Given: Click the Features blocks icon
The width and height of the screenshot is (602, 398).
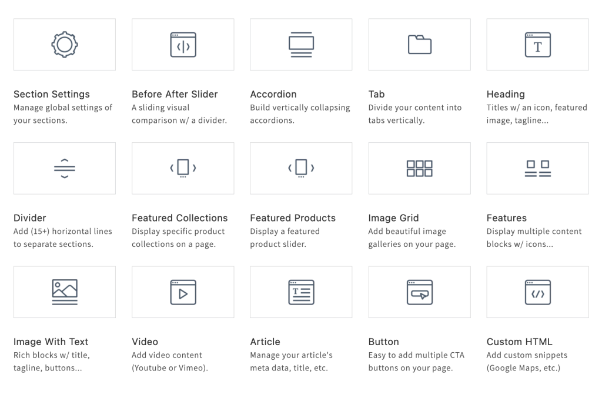Looking at the screenshot, I should (537, 168).
